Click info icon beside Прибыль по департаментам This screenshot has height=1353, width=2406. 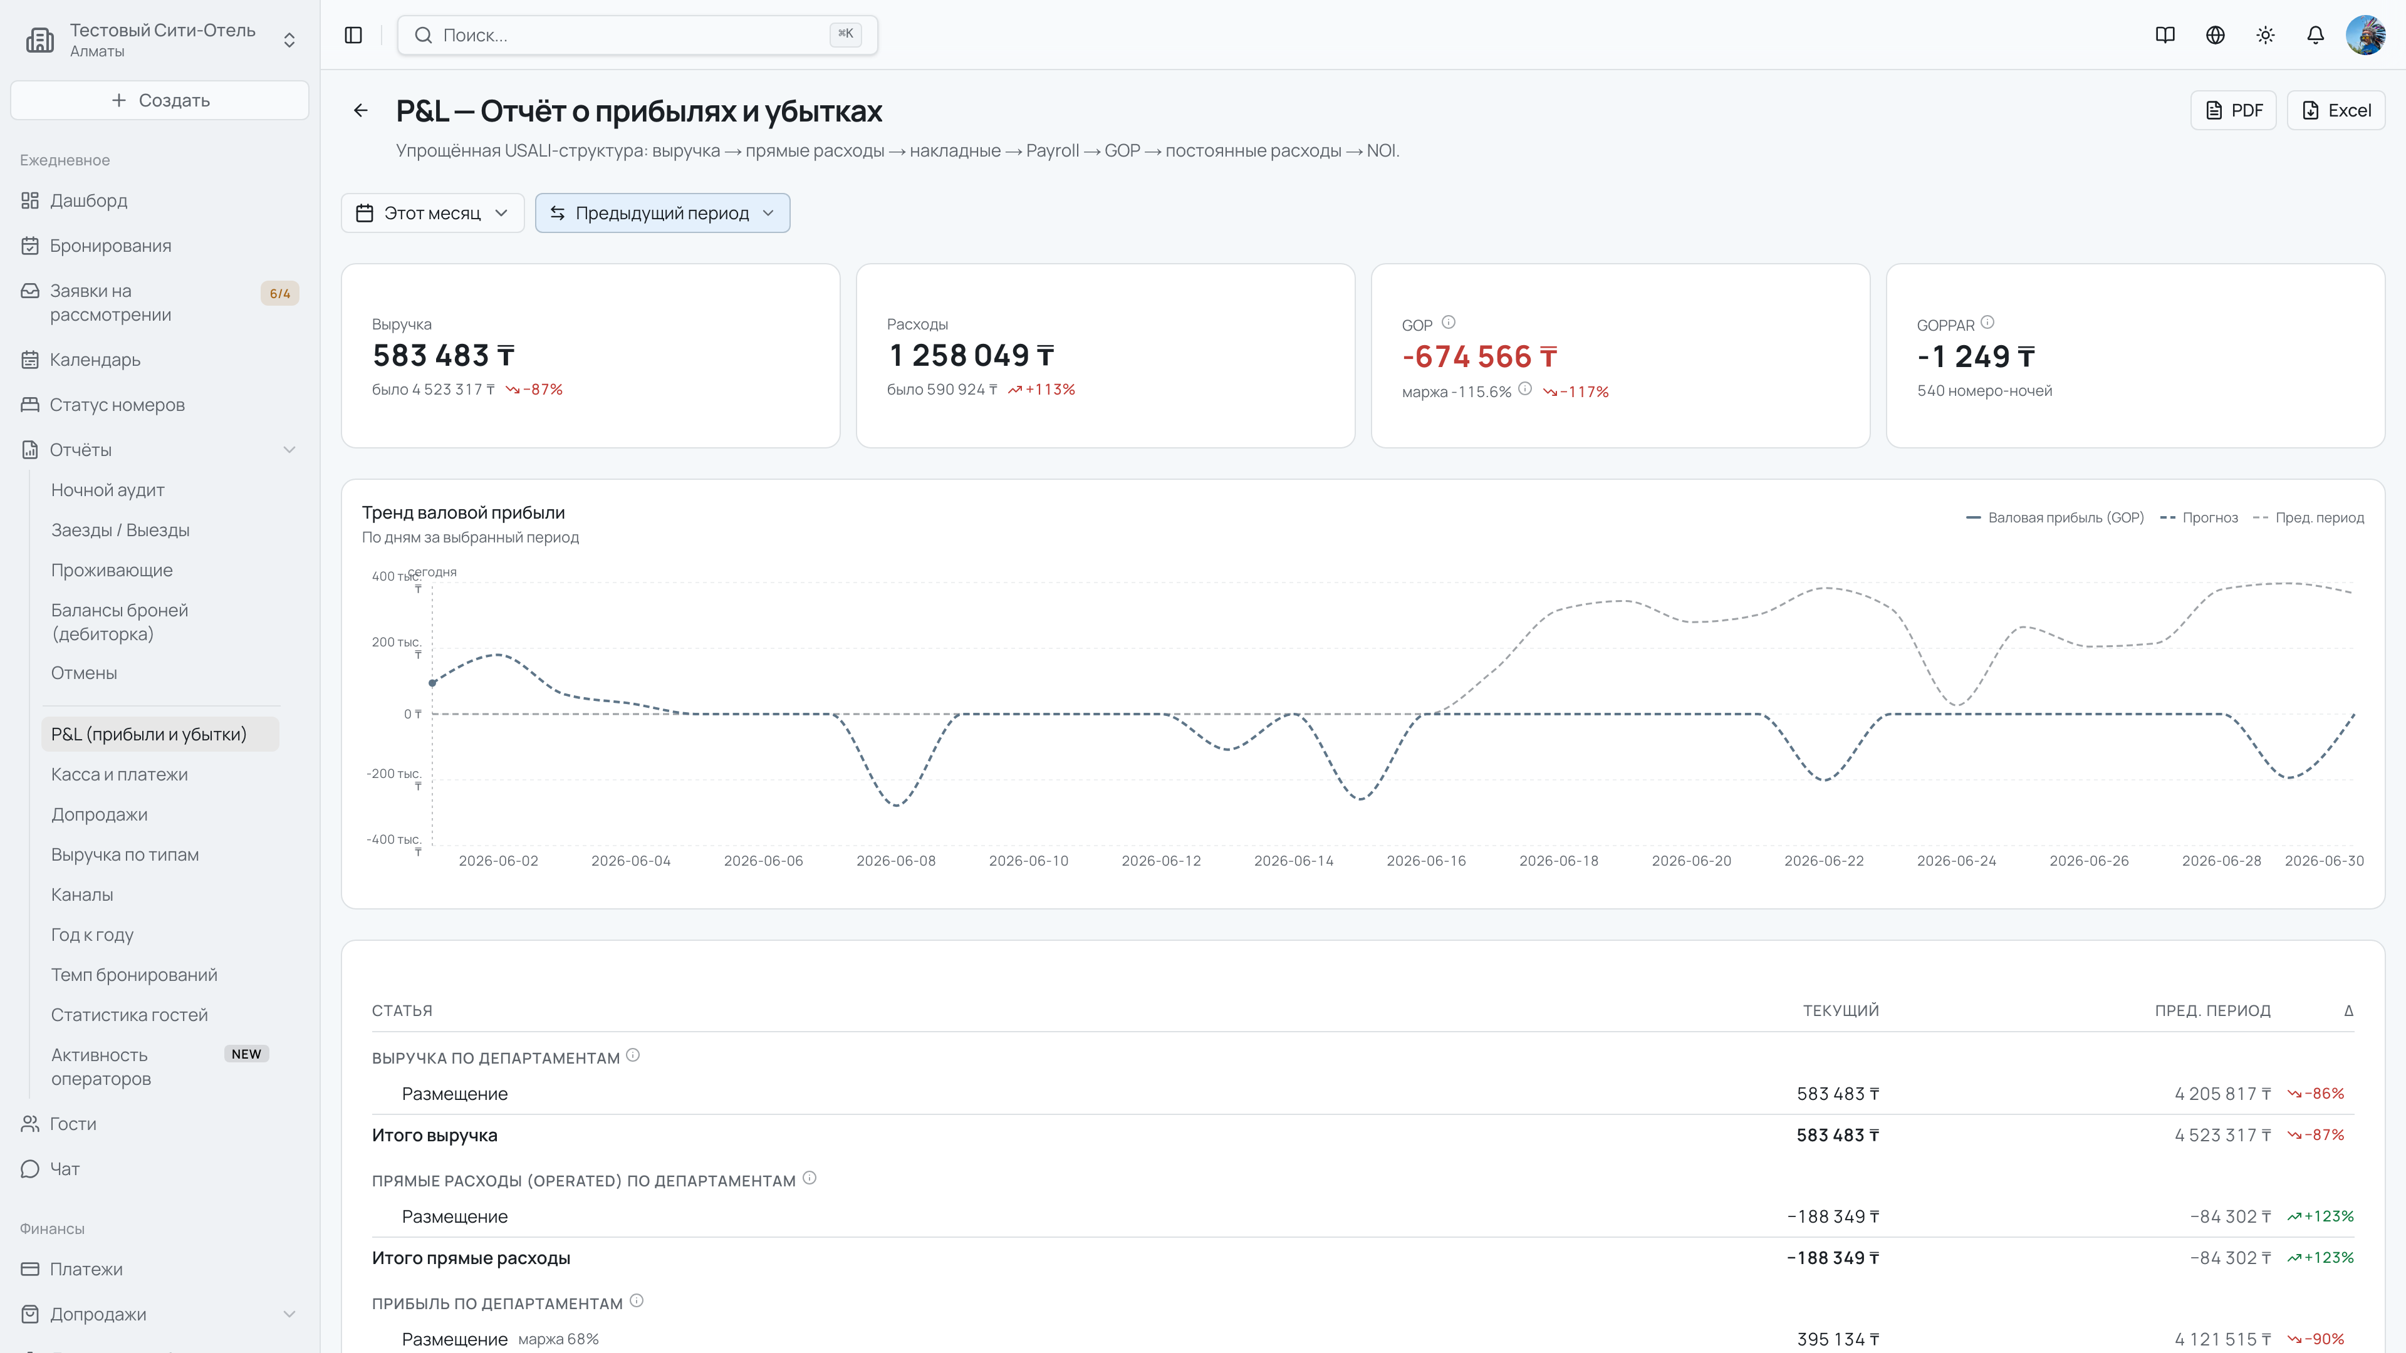636,1301
